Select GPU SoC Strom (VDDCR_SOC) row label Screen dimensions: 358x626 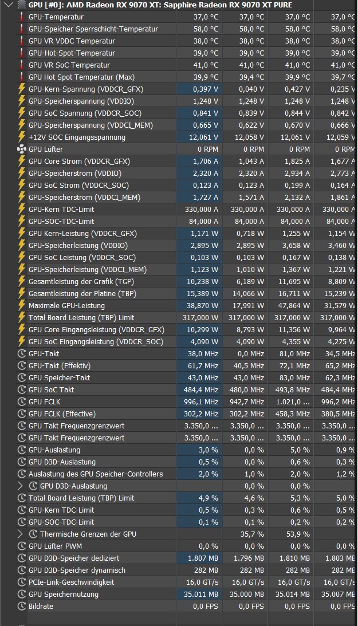pyautogui.click(x=78, y=185)
